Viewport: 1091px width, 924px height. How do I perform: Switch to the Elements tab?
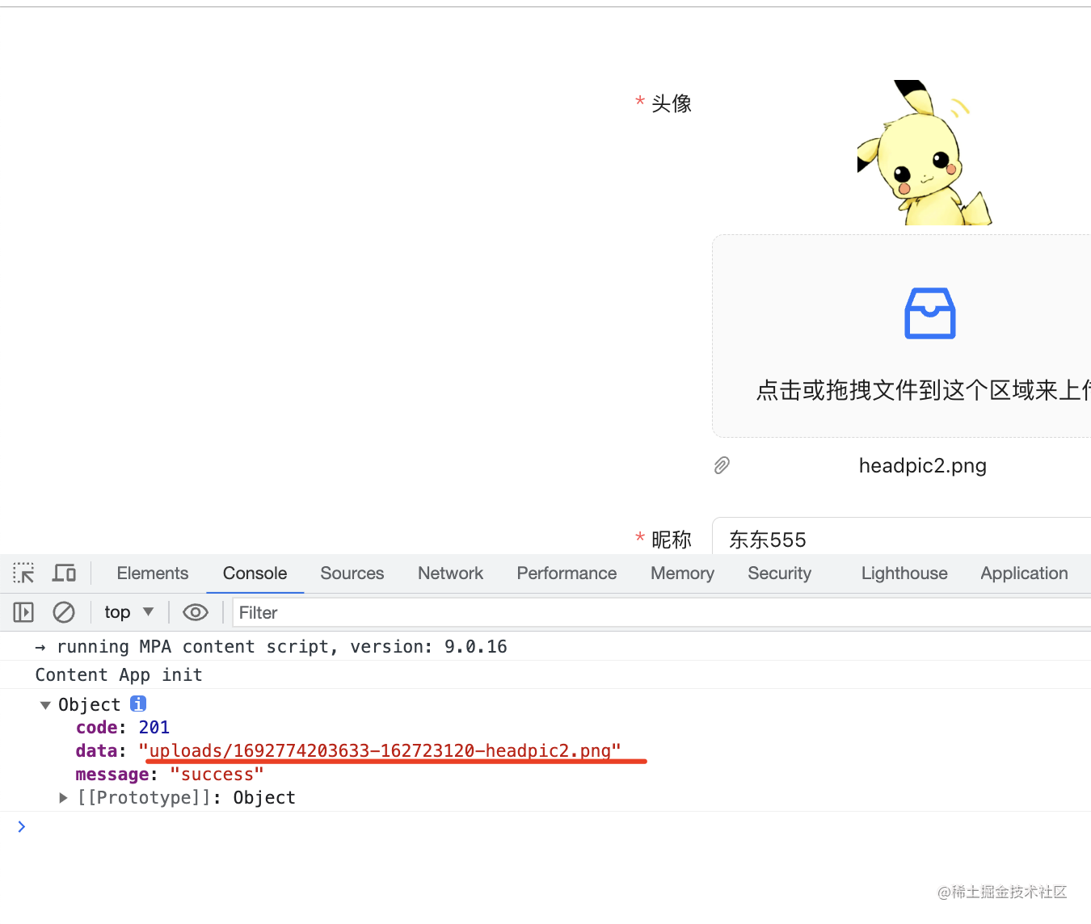click(x=153, y=573)
